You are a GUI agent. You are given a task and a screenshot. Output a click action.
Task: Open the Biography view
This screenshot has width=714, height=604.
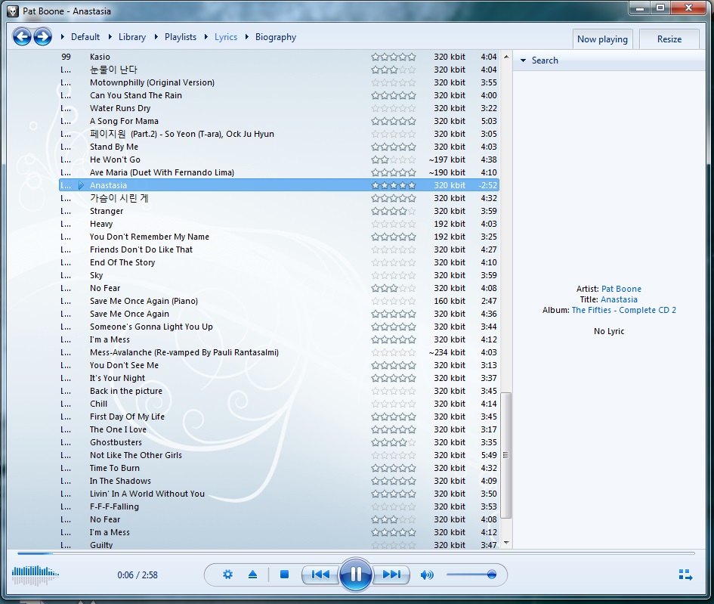tap(275, 37)
